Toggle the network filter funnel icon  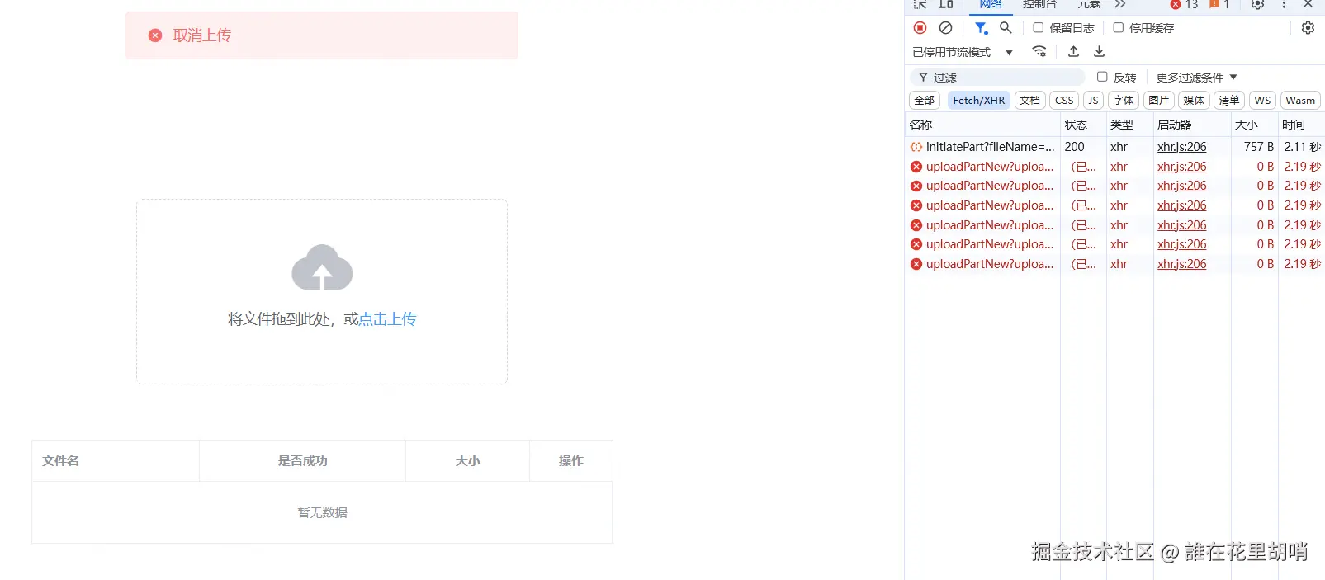(981, 28)
